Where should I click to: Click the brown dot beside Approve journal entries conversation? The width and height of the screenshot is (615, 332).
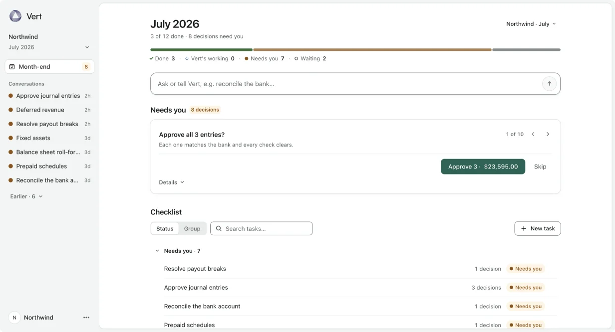(11, 96)
